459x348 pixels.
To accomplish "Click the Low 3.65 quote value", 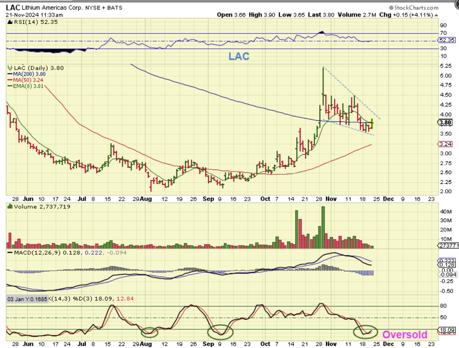I will click(291, 15).
